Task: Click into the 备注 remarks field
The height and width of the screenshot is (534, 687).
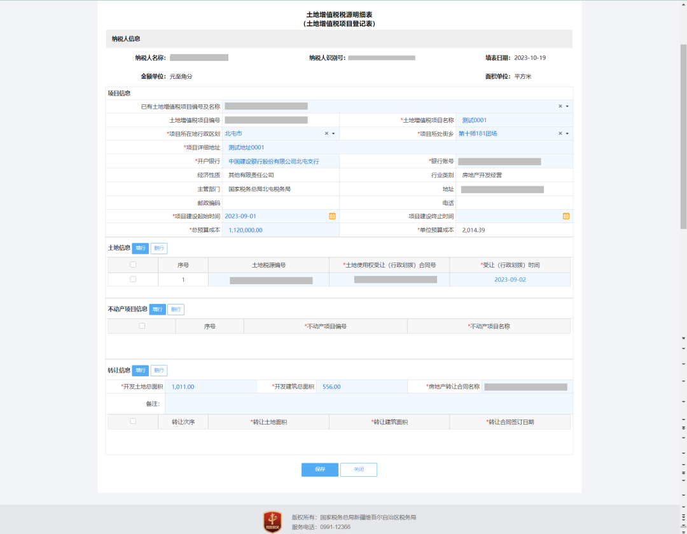Action: click(x=368, y=404)
